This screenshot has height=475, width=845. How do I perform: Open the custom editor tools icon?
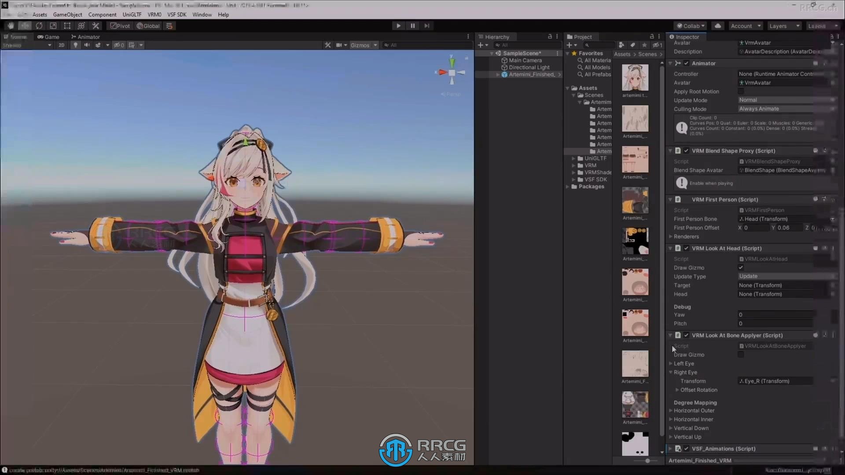96,26
